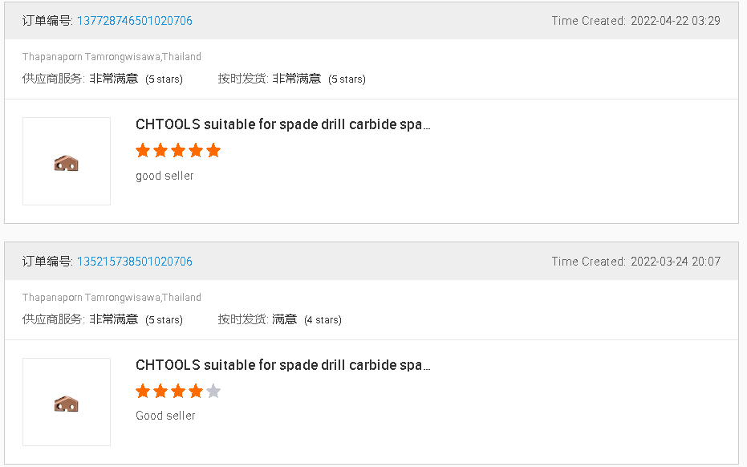Viewport: 747px width, 467px height.
Task: Open first CHTOOLS spade drill product title
Action: click(282, 125)
